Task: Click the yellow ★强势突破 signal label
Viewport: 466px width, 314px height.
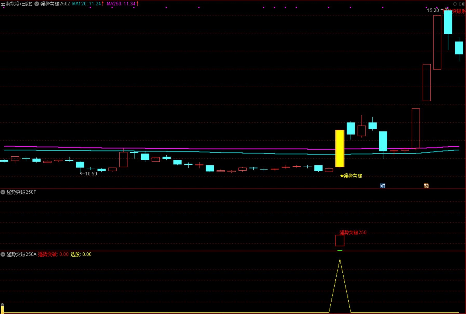Action: coord(351,176)
